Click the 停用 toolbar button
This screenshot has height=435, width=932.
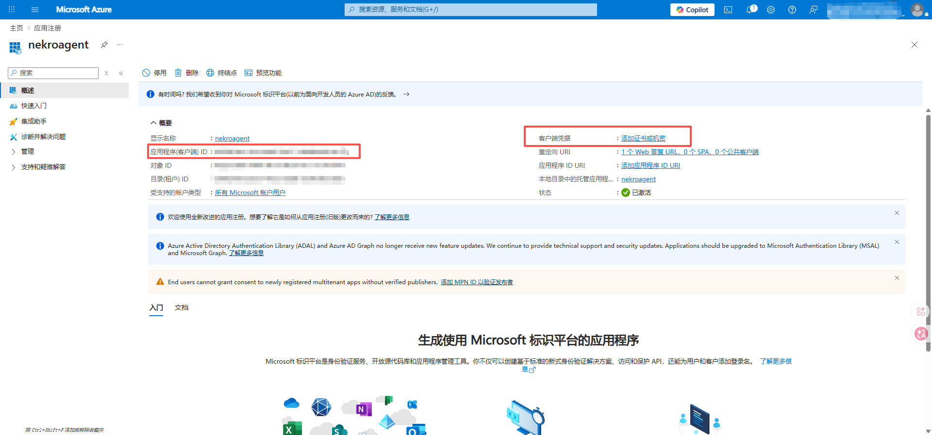pyautogui.click(x=154, y=73)
